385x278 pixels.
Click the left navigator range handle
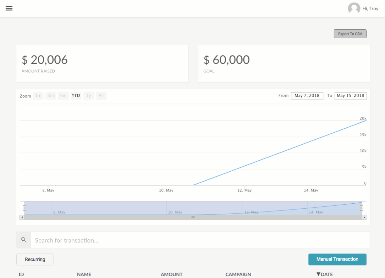24,208
